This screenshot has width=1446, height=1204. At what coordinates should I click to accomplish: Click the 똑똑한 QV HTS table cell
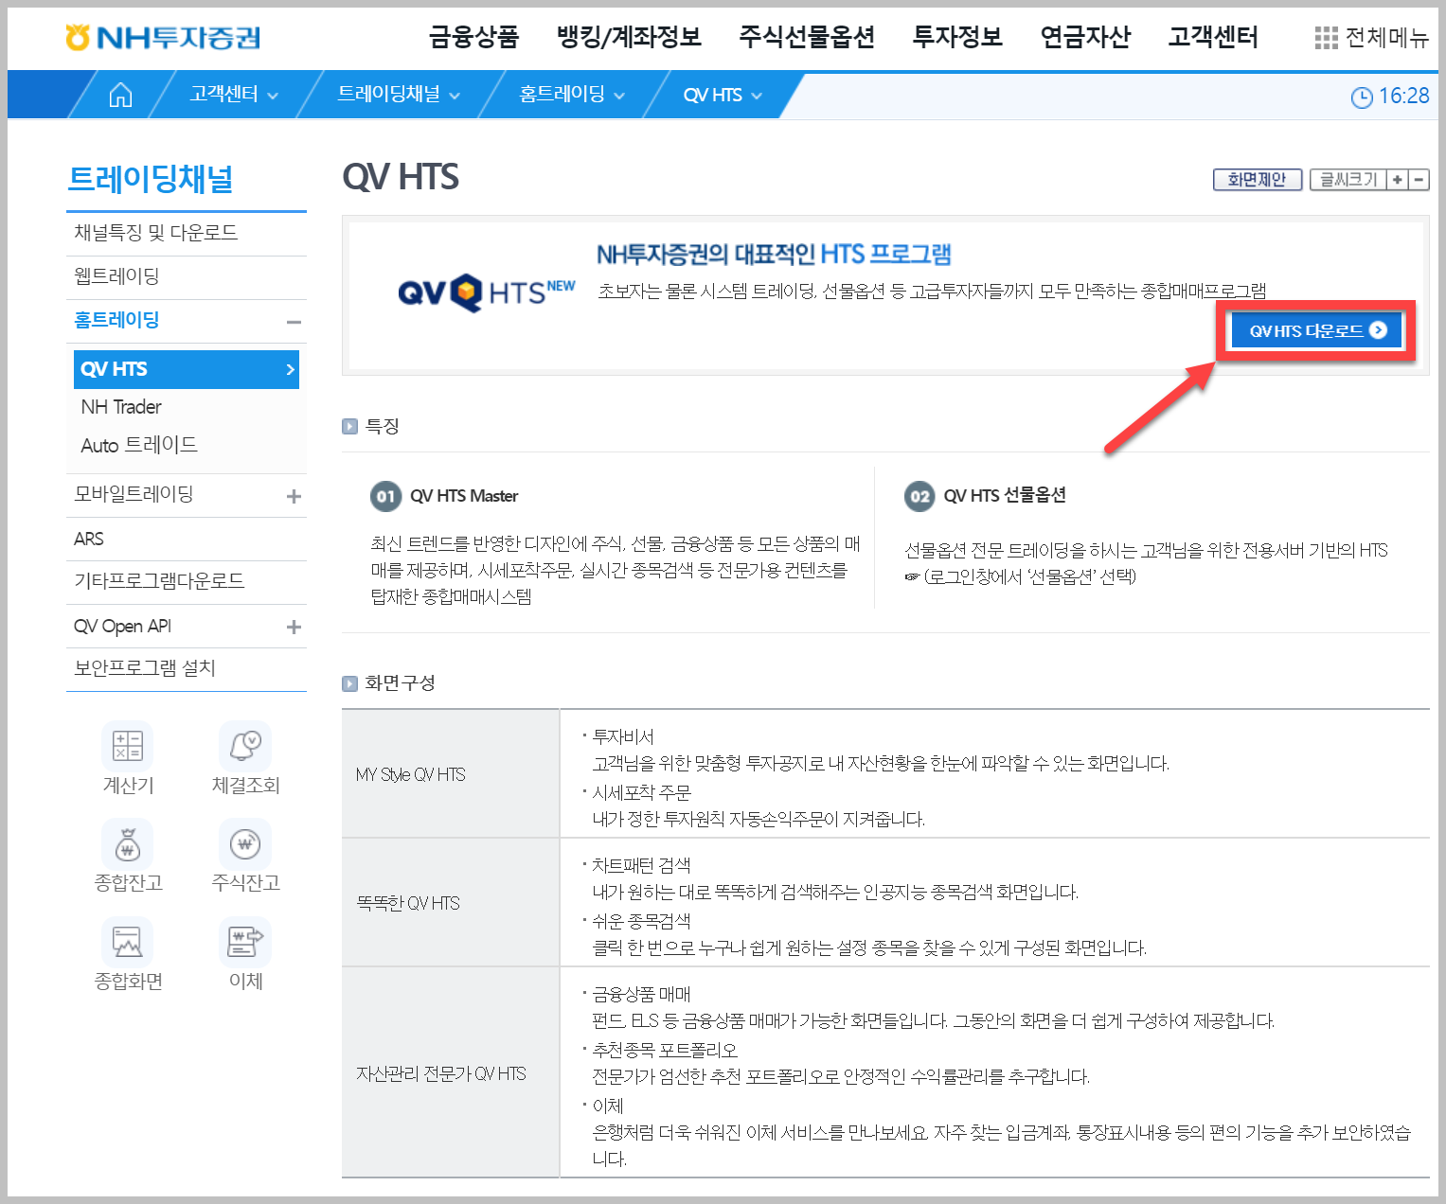click(x=451, y=903)
